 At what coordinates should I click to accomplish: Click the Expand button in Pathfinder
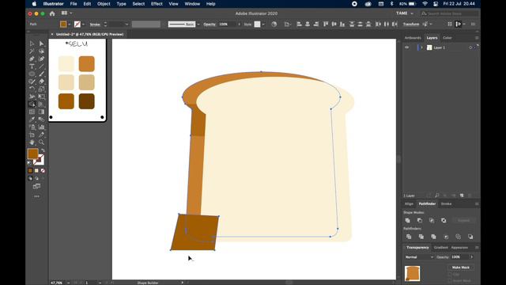click(463, 220)
